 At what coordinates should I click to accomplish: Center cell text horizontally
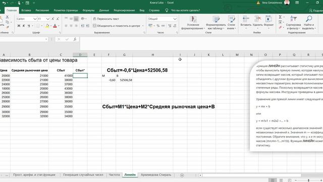point(71,26)
